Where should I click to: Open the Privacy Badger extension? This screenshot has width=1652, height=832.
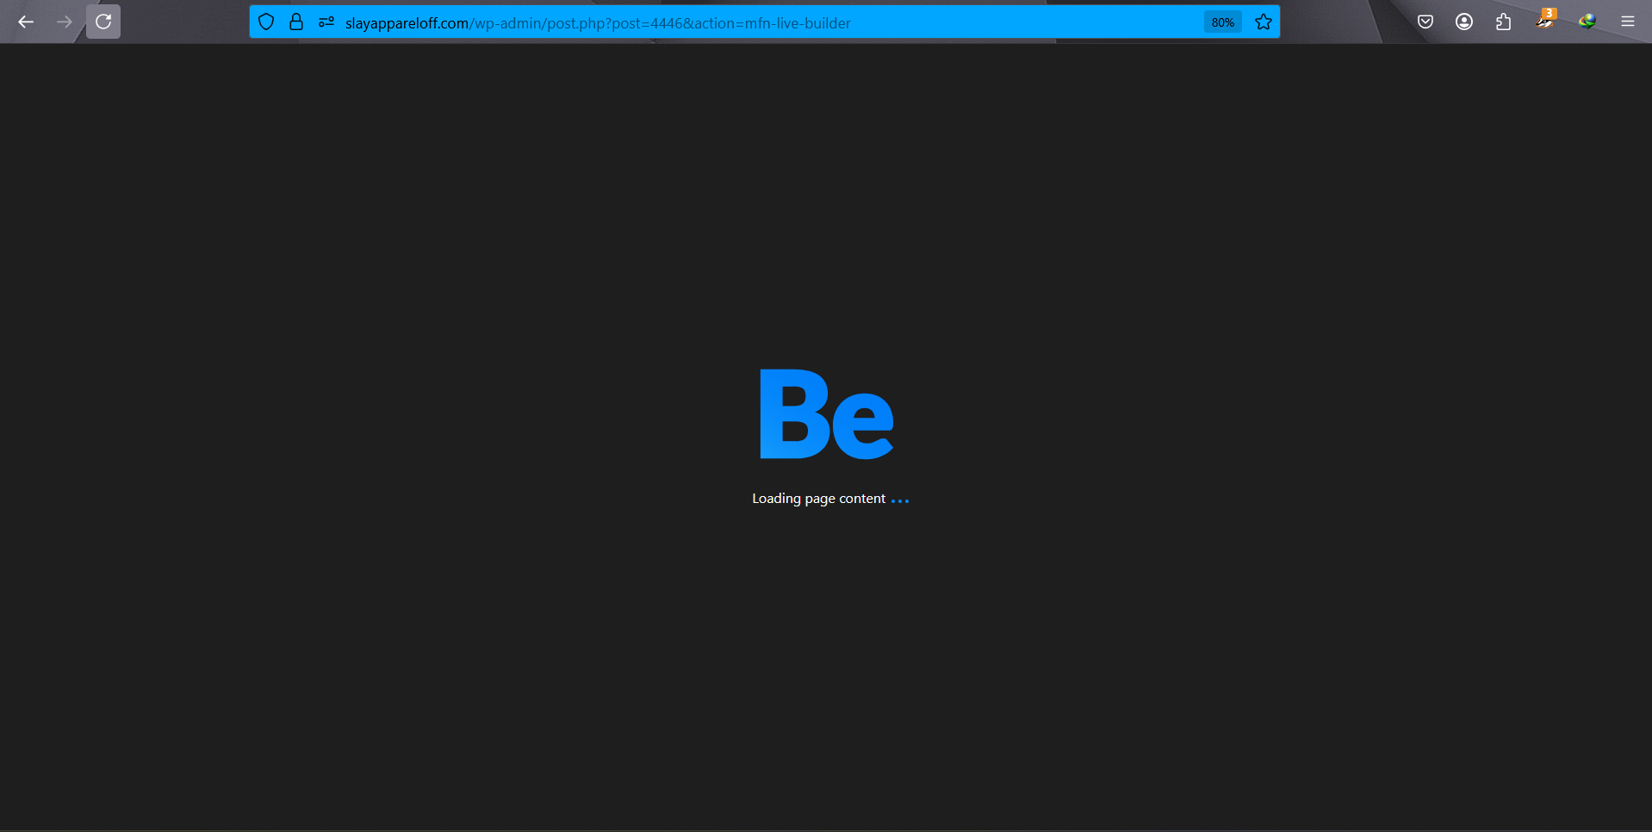tap(1545, 21)
